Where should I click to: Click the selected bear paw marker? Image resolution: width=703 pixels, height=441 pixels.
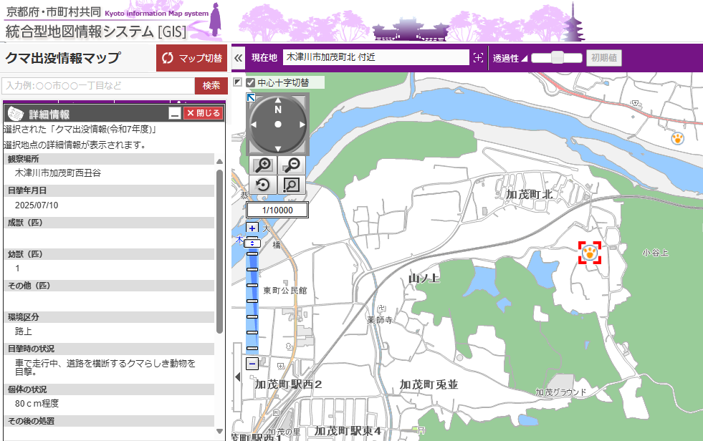pyautogui.click(x=589, y=252)
